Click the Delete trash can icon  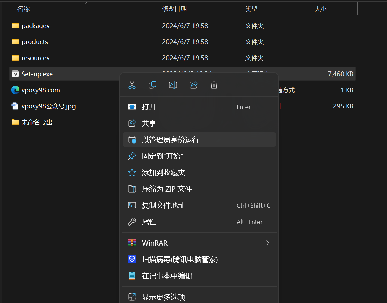[x=214, y=85]
